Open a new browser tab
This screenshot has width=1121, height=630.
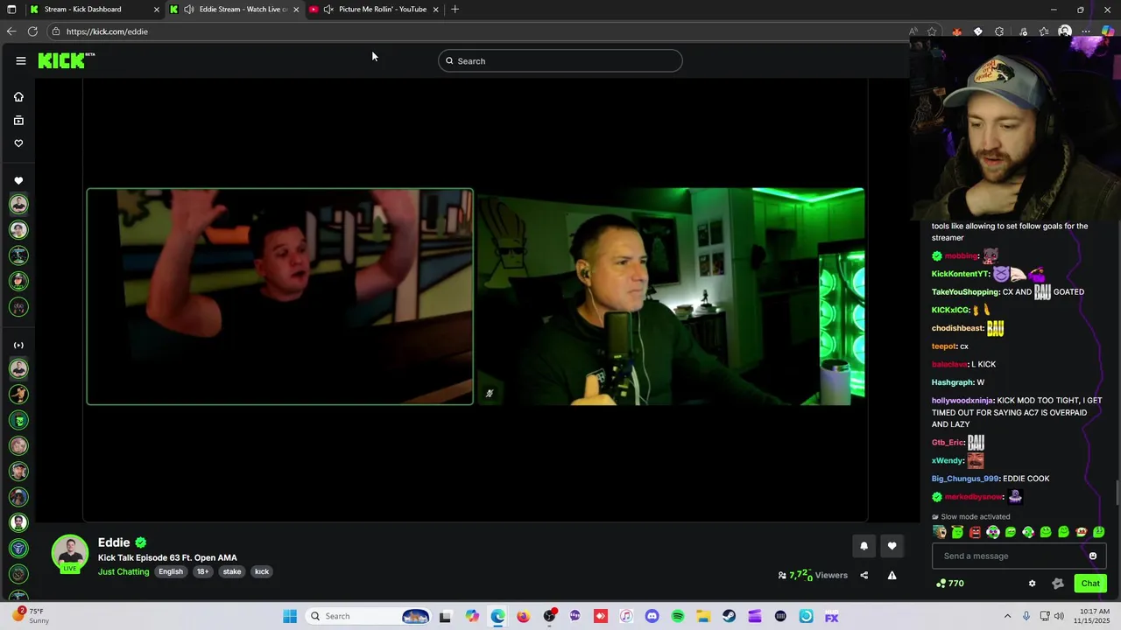[x=455, y=10]
